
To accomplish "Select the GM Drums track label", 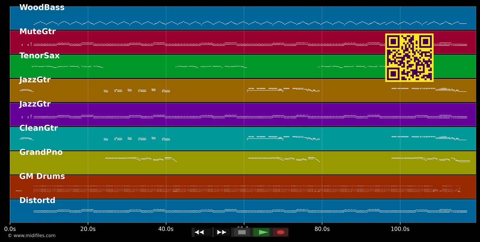I will 42,176.
